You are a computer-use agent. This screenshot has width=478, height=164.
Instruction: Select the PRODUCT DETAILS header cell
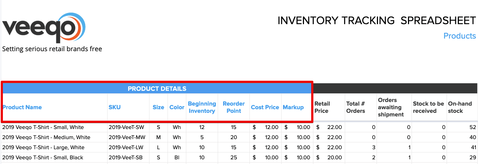[x=157, y=89]
